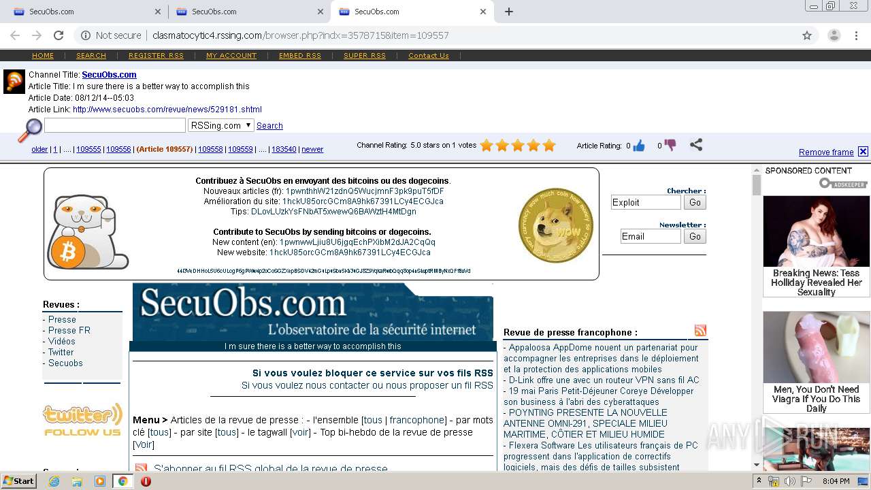Close the third SecuObs.com tab
The image size is (871, 490).
click(483, 12)
